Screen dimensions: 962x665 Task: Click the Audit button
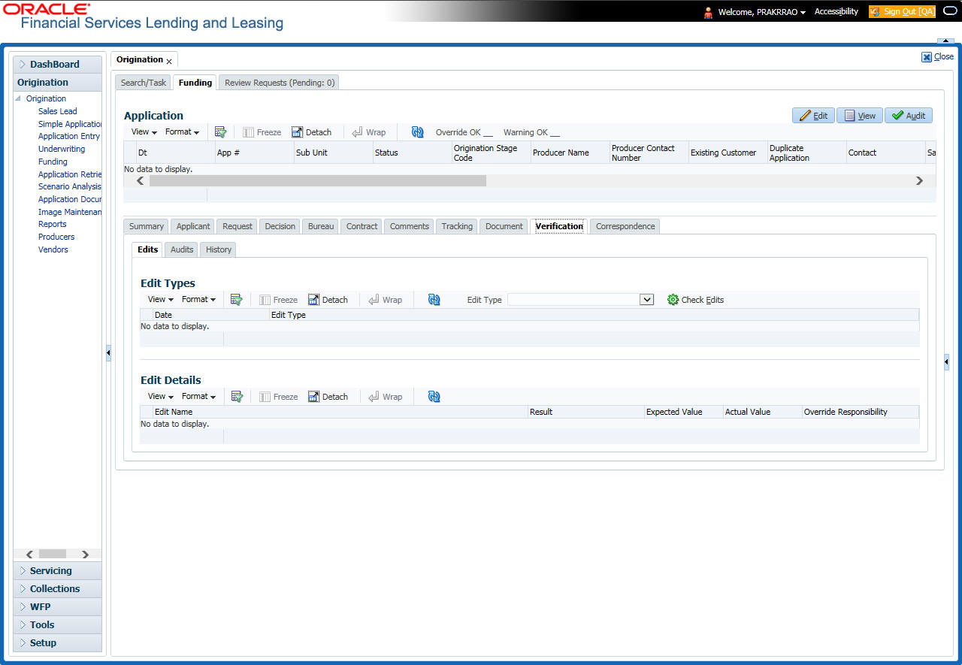[x=909, y=116]
